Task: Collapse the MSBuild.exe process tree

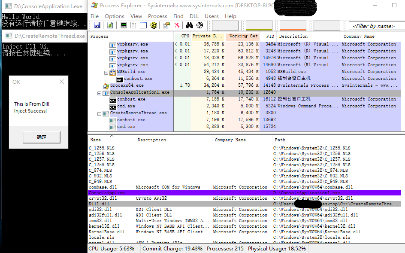Action: (106, 72)
